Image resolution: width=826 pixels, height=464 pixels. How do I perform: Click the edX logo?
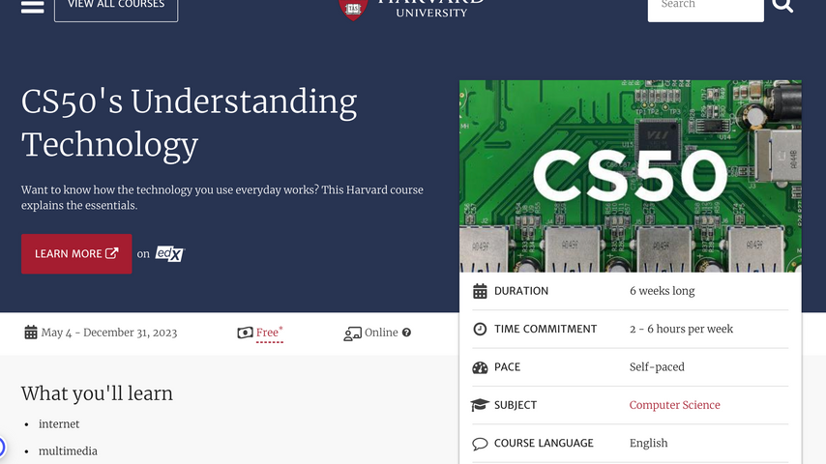coord(169,254)
